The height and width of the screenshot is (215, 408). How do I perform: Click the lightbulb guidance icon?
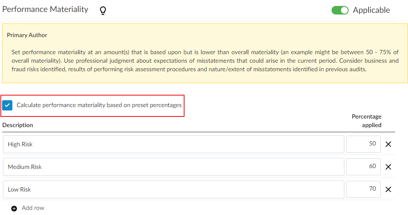[103, 10]
